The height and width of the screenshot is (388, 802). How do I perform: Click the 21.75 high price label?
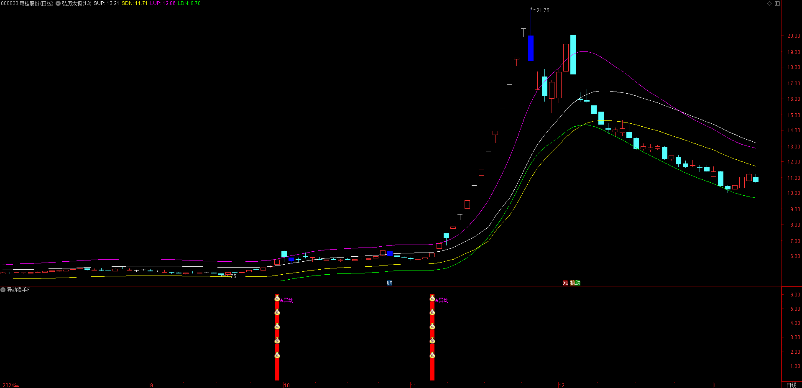(543, 10)
